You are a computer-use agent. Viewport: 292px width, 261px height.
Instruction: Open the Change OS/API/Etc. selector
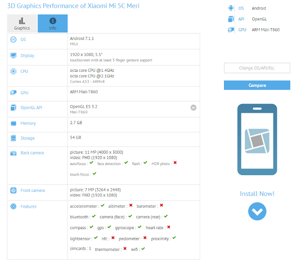pos(257,68)
